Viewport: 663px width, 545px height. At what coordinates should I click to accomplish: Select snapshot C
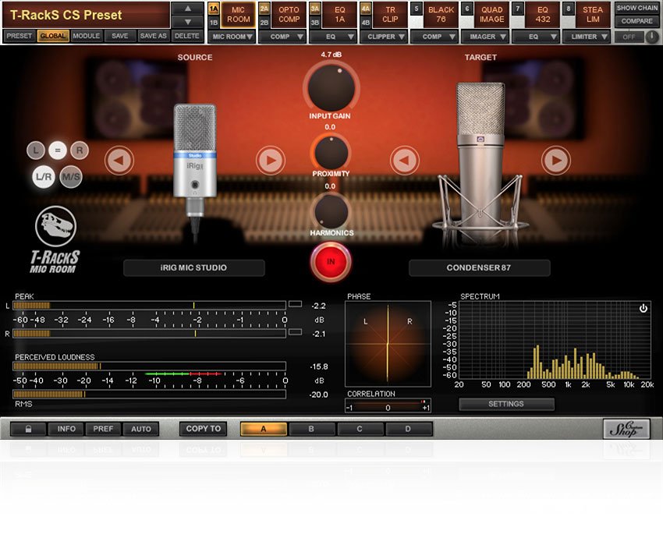[360, 429]
